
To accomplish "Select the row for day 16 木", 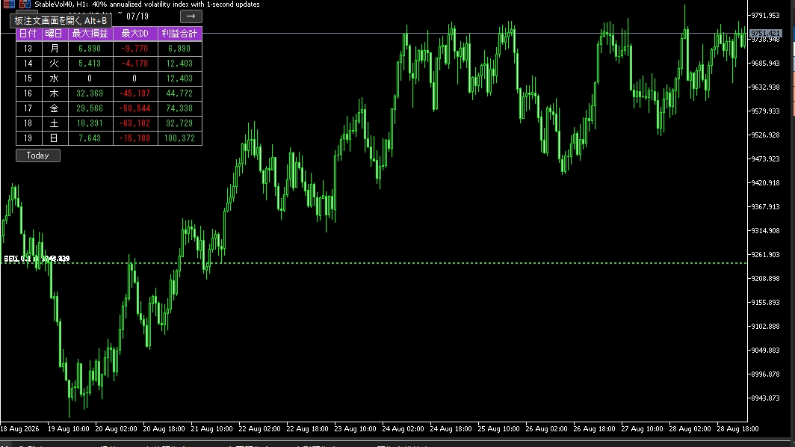I will click(x=109, y=93).
